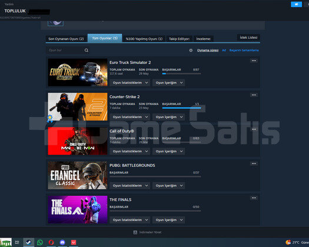
Task: Open the Call of Duty title link
Action: pyautogui.click(x=122, y=131)
